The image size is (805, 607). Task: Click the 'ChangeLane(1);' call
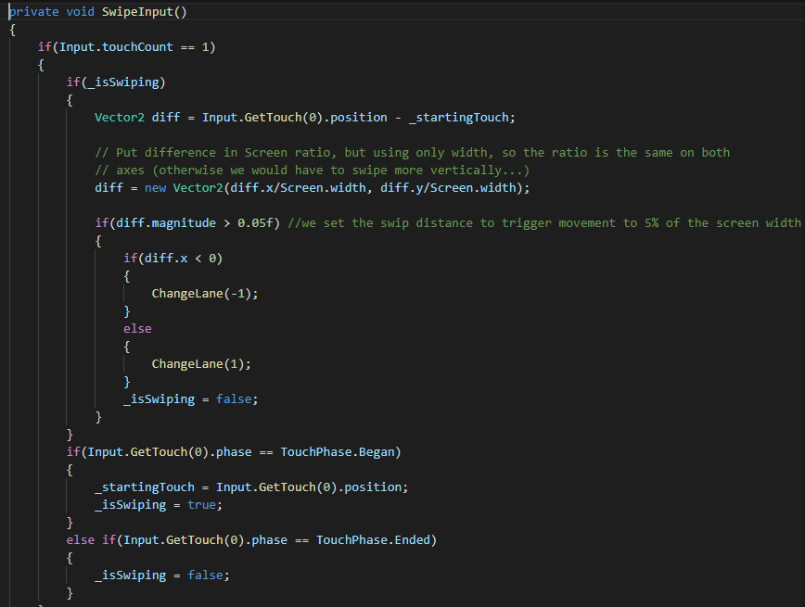pos(201,364)
